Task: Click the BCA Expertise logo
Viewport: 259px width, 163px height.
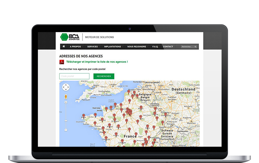Action: 70,37
